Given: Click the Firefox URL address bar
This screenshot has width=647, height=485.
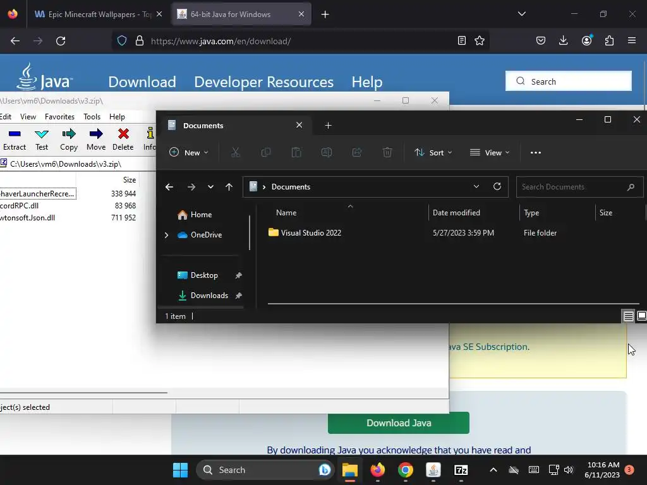Looking at the screenshot, I should [301, 41].
